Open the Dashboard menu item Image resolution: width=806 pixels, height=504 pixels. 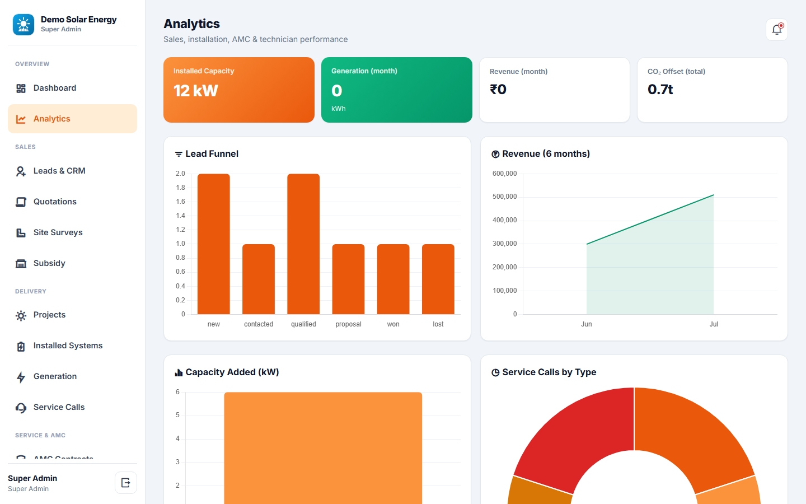[72, 88]
